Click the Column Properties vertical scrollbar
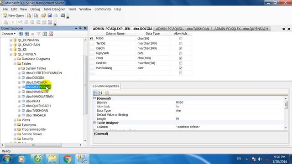This screenshot has width=292, height=164. [x=286, y=104]
